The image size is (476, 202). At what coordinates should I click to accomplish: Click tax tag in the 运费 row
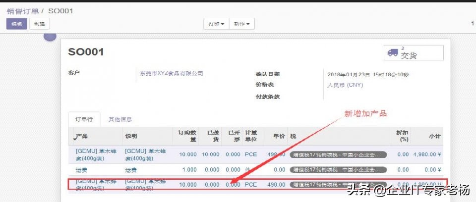point(338,170)
